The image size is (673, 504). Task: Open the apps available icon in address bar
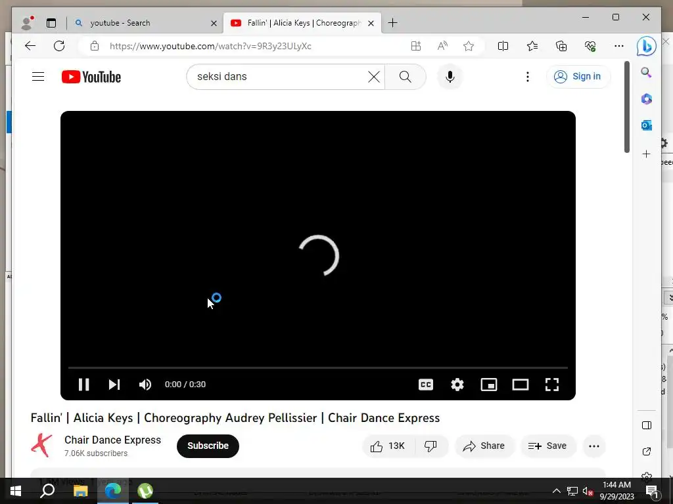[416, 46]
